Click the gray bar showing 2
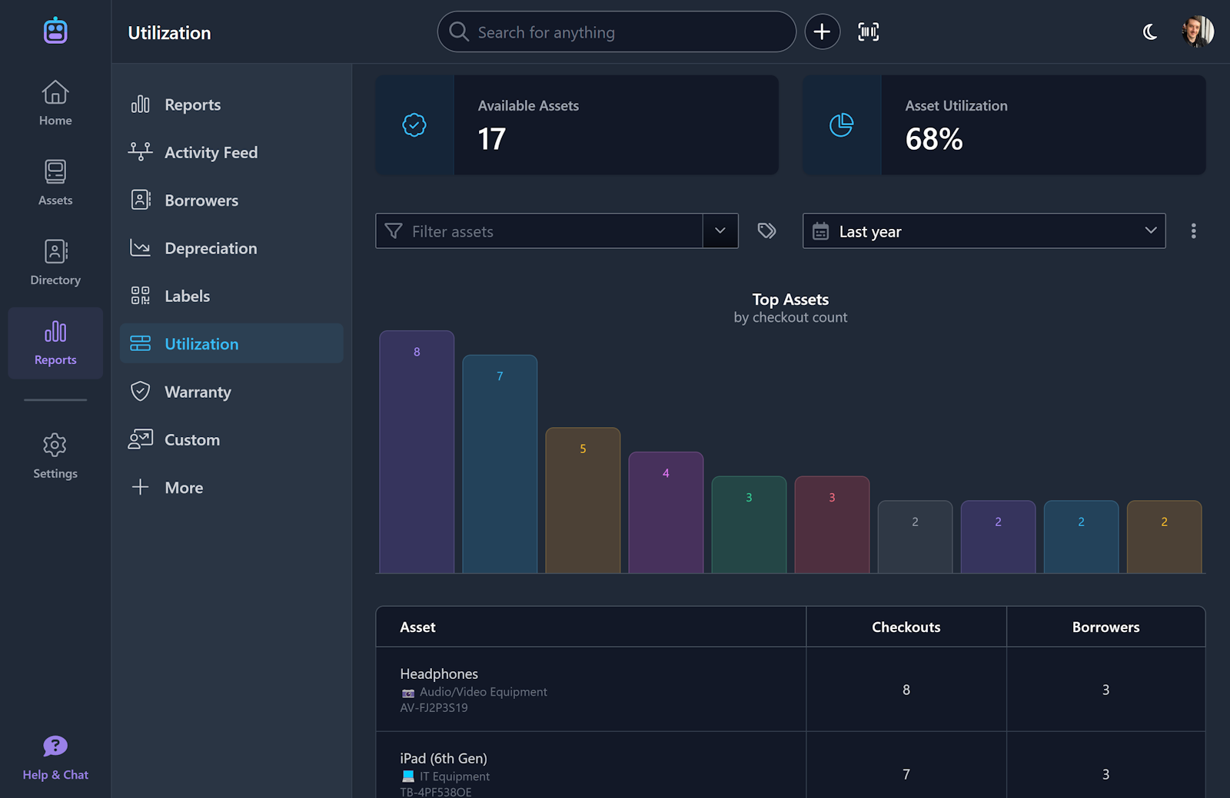1230x798 pixels. click(915, 537)
